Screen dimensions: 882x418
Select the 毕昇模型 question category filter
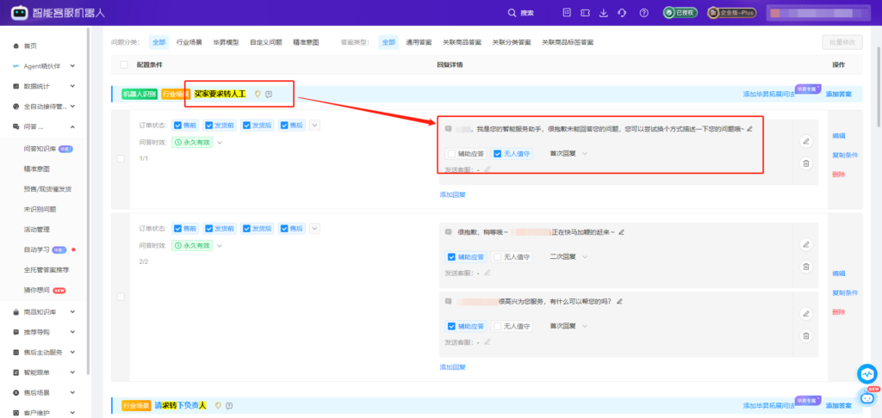coord(226,42)
